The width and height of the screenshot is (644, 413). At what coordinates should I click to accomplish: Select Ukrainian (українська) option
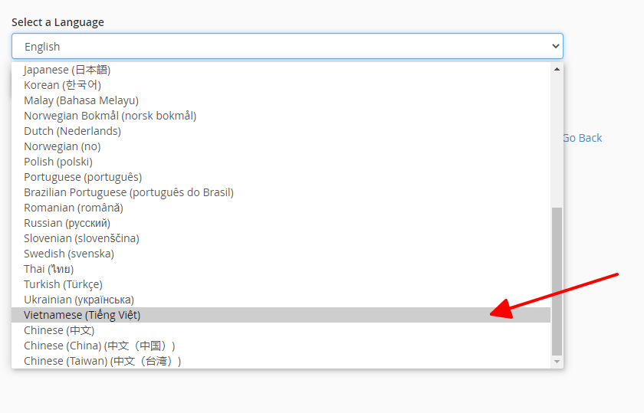[79, 300]
